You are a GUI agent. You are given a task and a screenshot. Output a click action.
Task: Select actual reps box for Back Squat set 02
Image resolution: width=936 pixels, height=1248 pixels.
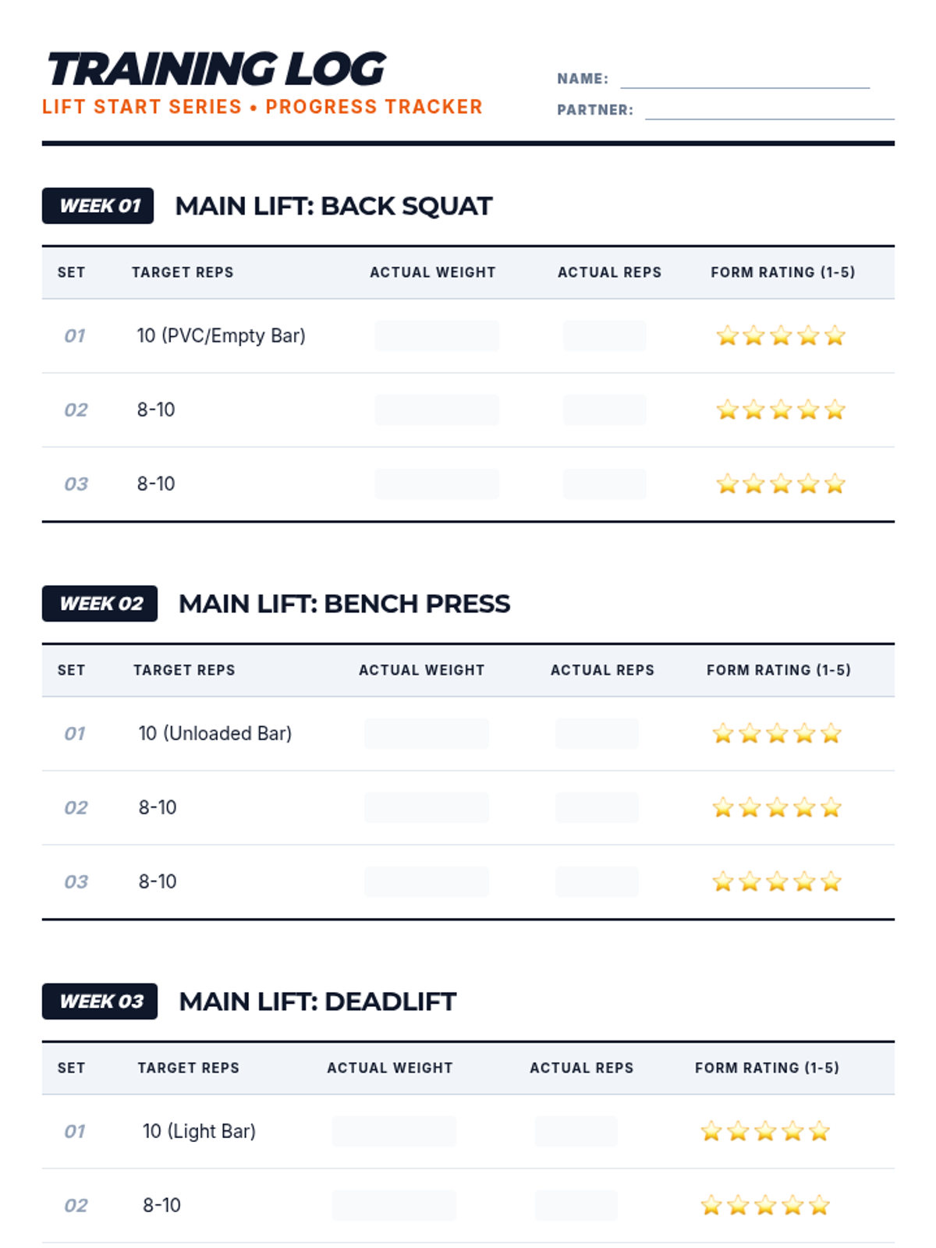(604, 410)
